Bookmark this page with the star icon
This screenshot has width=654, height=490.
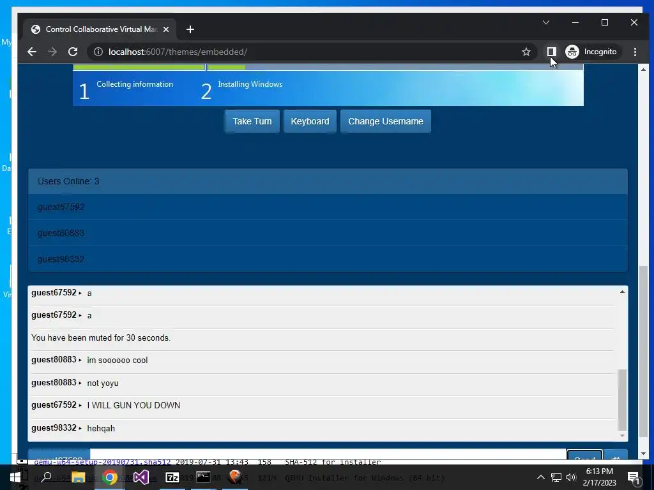coord(526,52)
